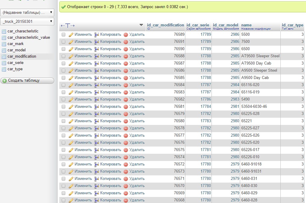Check the box for 6460-91031 row
Image resolution: width=306 pixels, height=203 pixels.
click(63, 171)
